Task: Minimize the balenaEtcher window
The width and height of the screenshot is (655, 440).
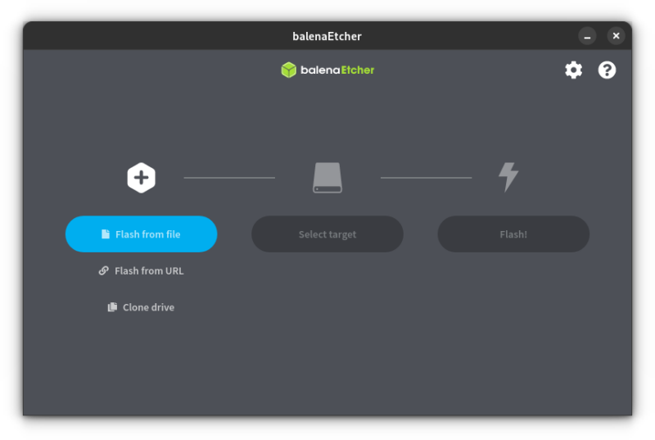Action: (x=587, y=36)
